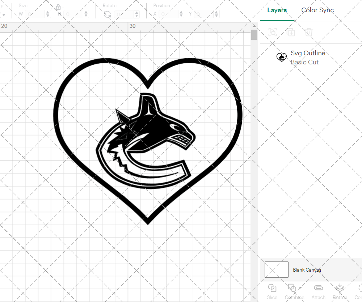Screen dimensions: 362x302
Task: Select the Svg Outline Basic Cut layer
Action: 308,58
